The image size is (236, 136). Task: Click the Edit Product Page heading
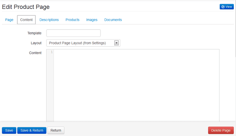point(26,7)
